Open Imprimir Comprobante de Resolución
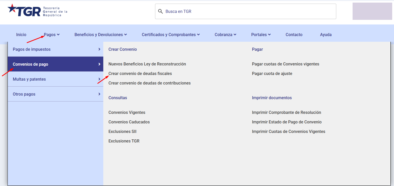 pos(287,112)
